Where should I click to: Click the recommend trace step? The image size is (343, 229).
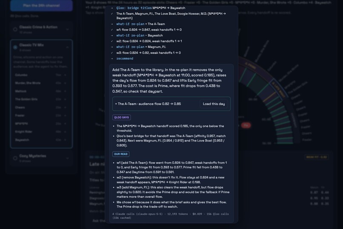[x=125, y=58]
